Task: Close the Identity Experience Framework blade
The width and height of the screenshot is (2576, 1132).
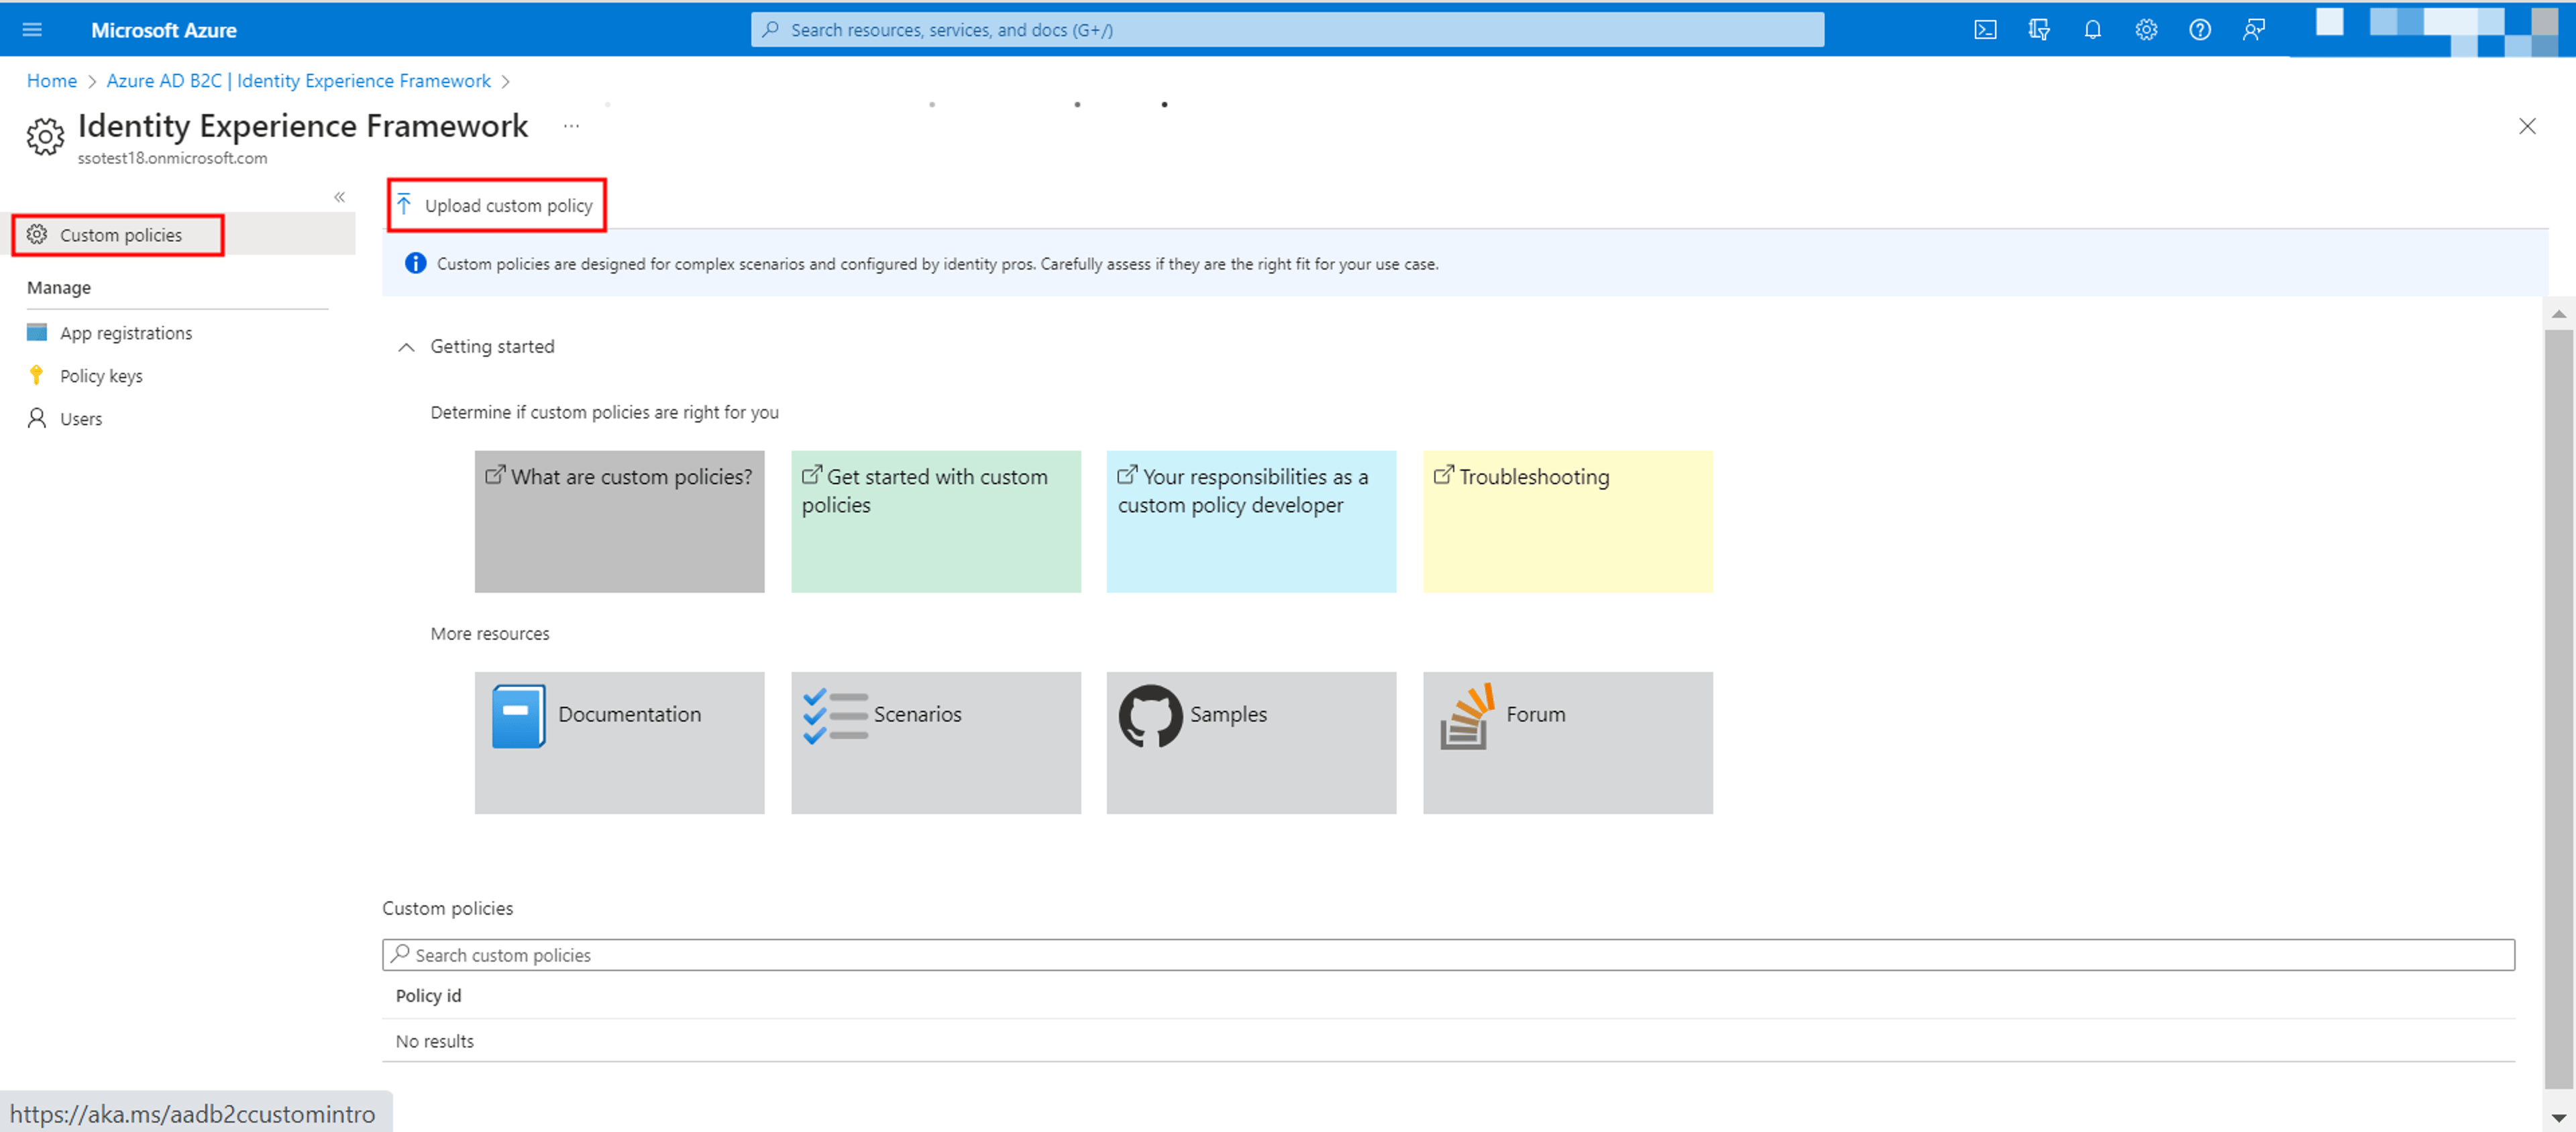Action: [x=2527, y=126]
